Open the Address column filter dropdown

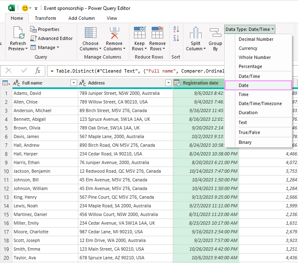point(169,83)
